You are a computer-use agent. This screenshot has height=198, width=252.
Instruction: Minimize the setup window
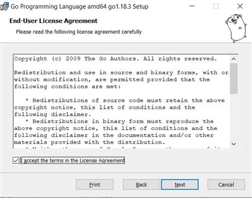(192, 6)
